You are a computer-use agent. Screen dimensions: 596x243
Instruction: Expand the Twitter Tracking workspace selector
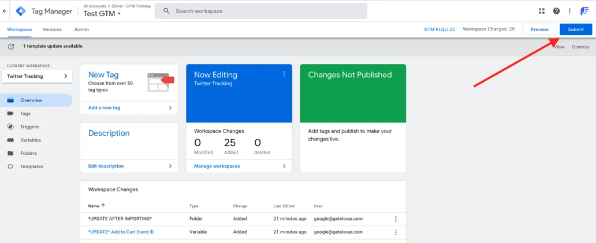pos(37,76)
